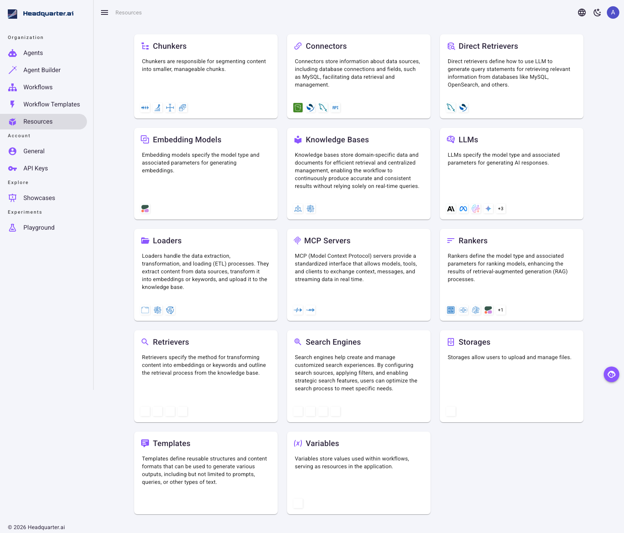Click the streaming arrows icon in MCP Servers
The height and width of the screenshot is (533, 624).
(310, 310)
